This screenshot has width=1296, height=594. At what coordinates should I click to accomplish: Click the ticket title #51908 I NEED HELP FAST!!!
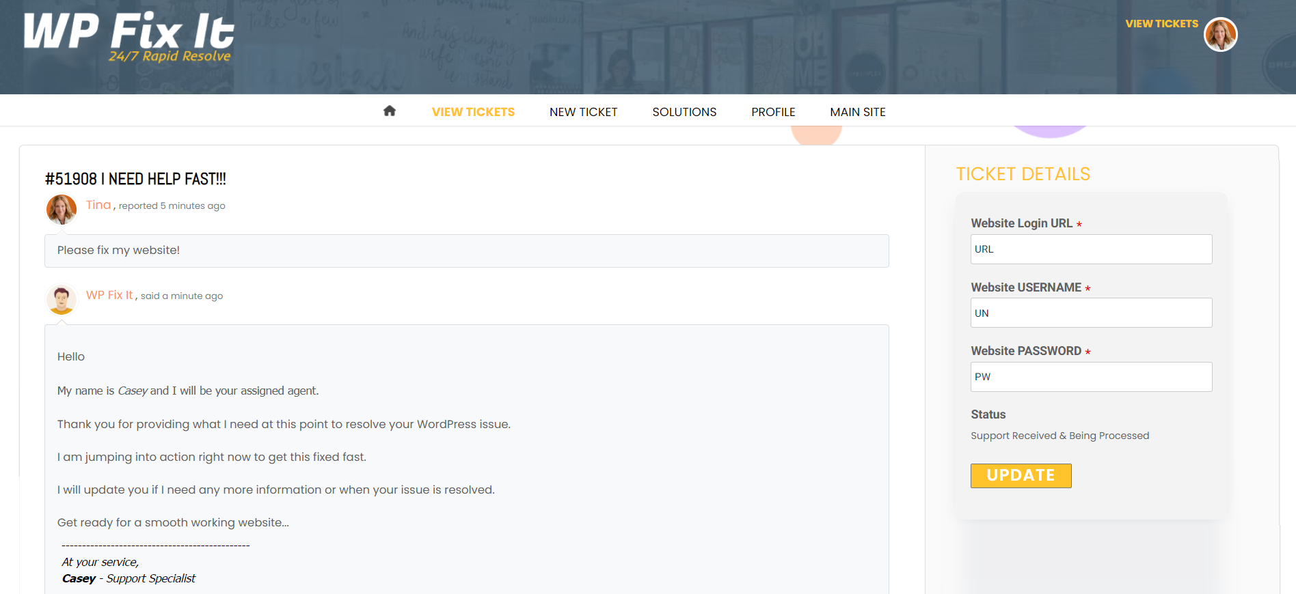point(135,179)
